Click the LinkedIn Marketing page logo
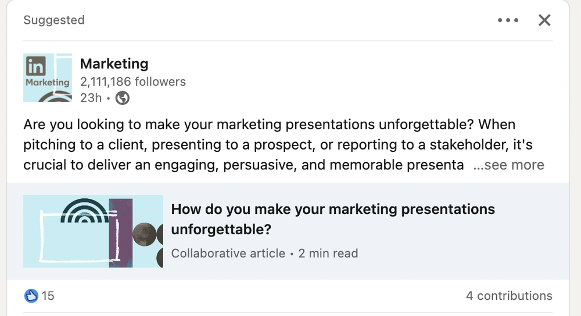 coord(47,78)
